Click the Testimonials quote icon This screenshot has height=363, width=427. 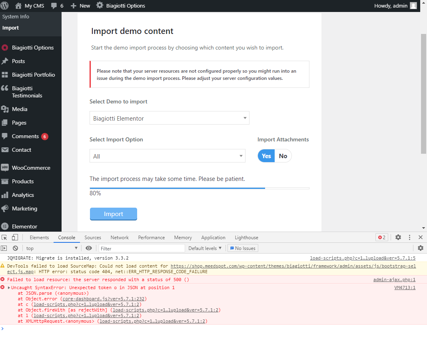(x=5, y=88)
